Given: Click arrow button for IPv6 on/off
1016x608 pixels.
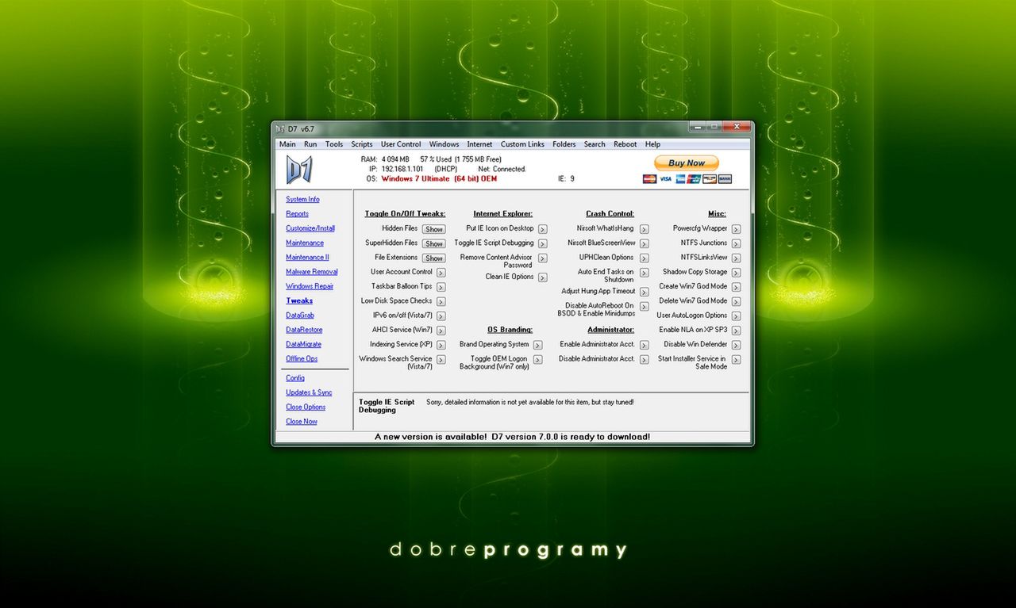Looking at the screenshot, I should 441,316.
